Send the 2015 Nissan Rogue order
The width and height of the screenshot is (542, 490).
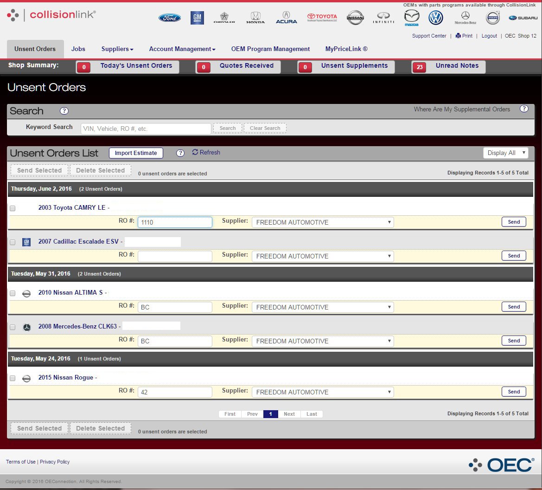(x=514, y=392)
